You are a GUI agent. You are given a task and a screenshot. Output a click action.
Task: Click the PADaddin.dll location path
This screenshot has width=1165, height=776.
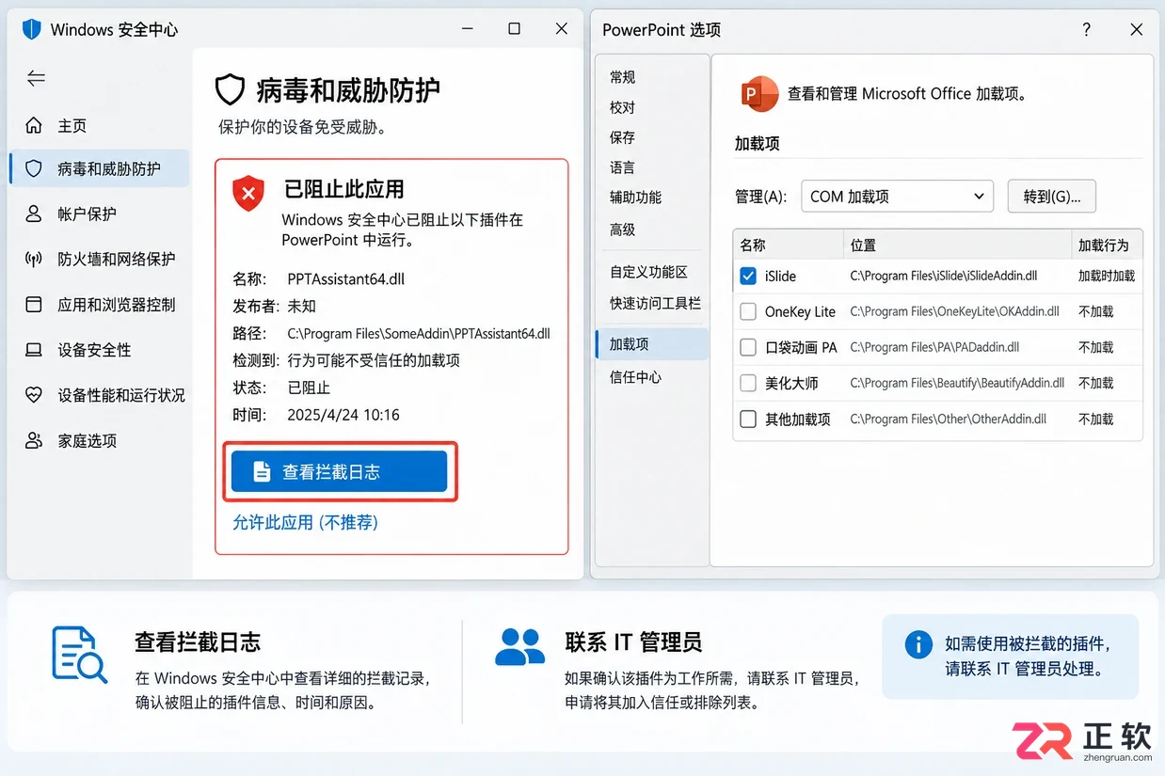(934, 347)
